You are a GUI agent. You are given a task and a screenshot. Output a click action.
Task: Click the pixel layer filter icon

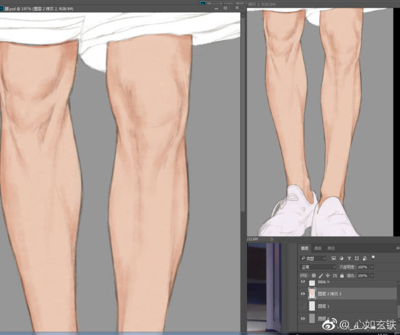(334, 258)
